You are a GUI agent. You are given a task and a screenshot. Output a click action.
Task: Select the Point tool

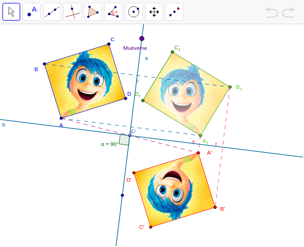point(32,12)
